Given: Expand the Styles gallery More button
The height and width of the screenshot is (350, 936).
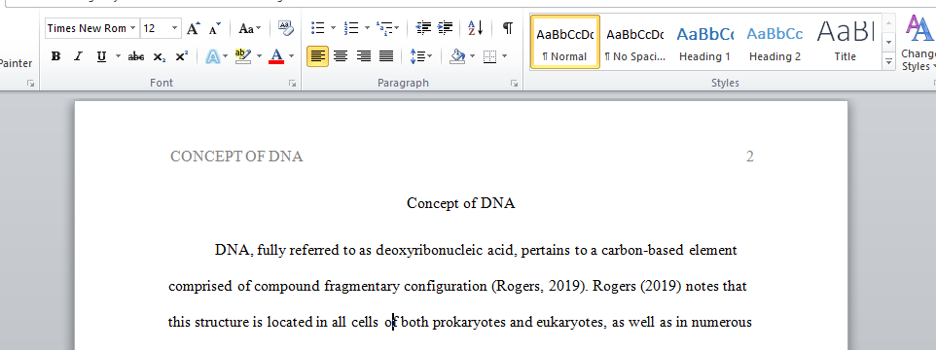Looking at the screenshot, I should (x=889, y=61).
